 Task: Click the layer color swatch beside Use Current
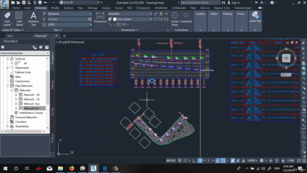pos(115,19)
